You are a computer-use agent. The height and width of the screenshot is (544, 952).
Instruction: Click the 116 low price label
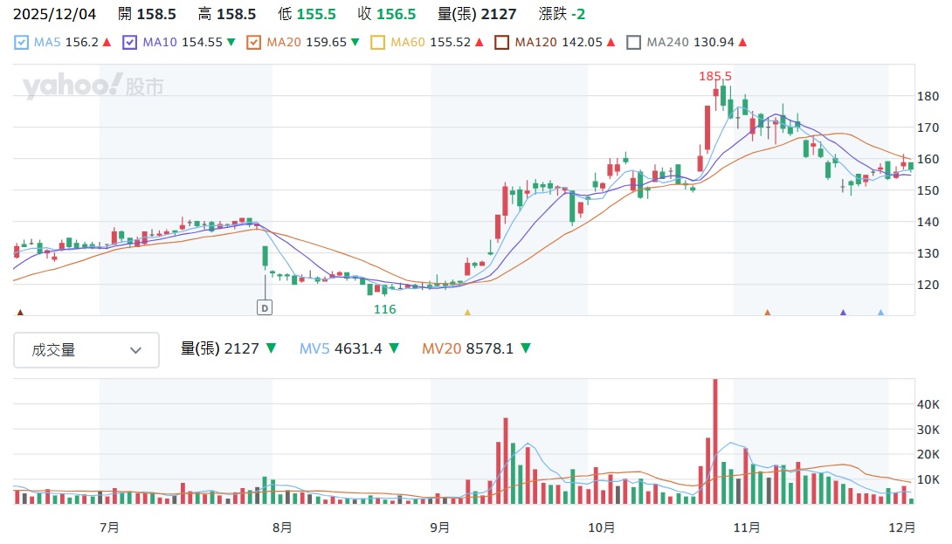[385, 309]
